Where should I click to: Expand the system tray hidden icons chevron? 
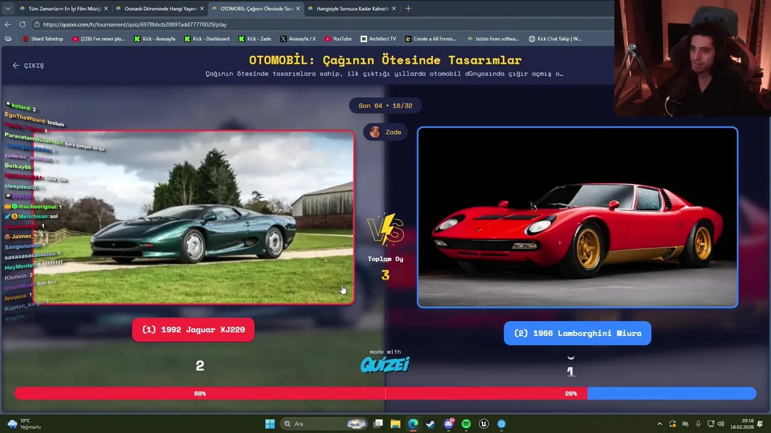(x=660, y=424)
